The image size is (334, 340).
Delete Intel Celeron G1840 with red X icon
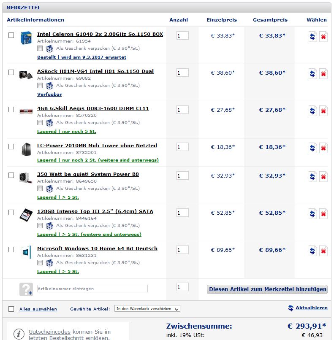pyautogui.click(x=323, y=37)
